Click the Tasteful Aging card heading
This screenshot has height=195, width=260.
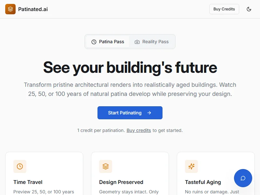click(203, 182)
